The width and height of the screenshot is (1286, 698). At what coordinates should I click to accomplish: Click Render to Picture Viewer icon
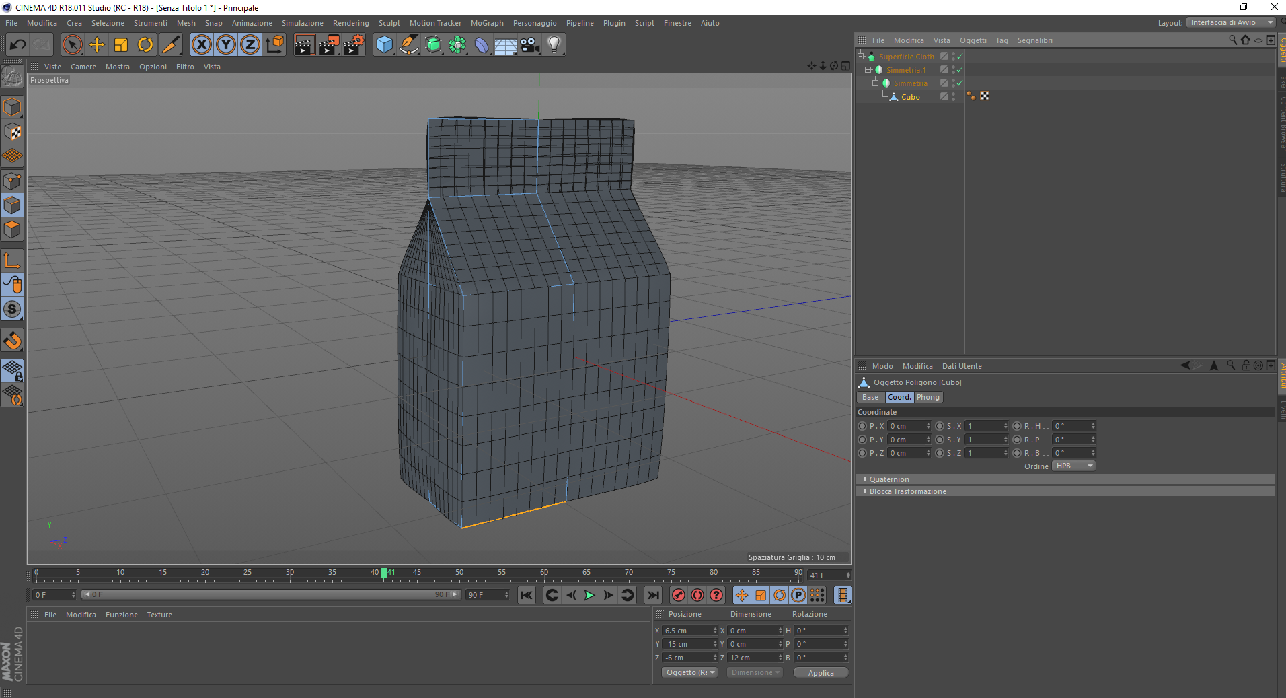[329, 45]
